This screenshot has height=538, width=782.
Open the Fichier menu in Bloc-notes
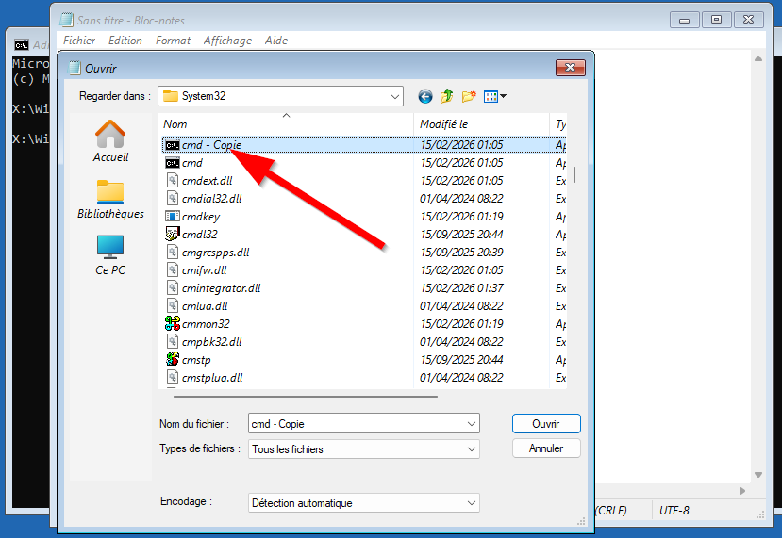pos(79,41)
